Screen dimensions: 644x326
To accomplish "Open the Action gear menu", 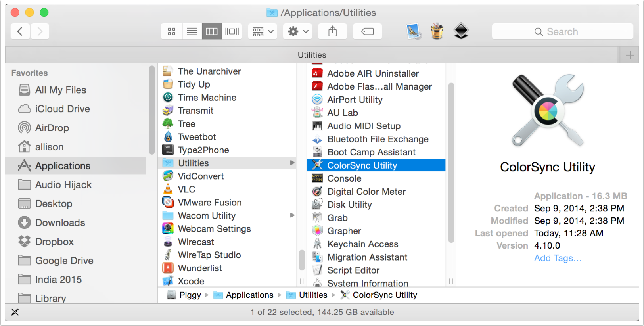I will (298, 31).
